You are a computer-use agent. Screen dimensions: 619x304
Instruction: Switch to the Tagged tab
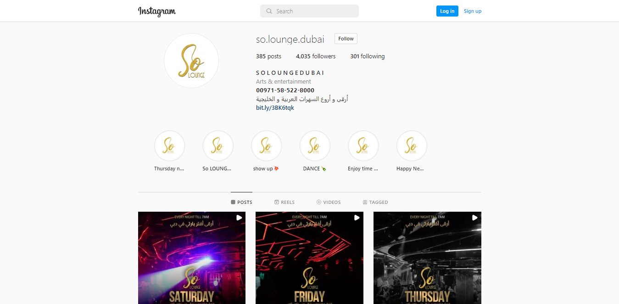point(375,202)
